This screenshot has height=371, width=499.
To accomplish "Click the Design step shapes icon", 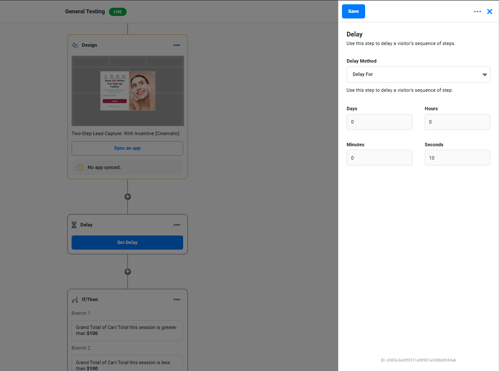I will 75,45.
